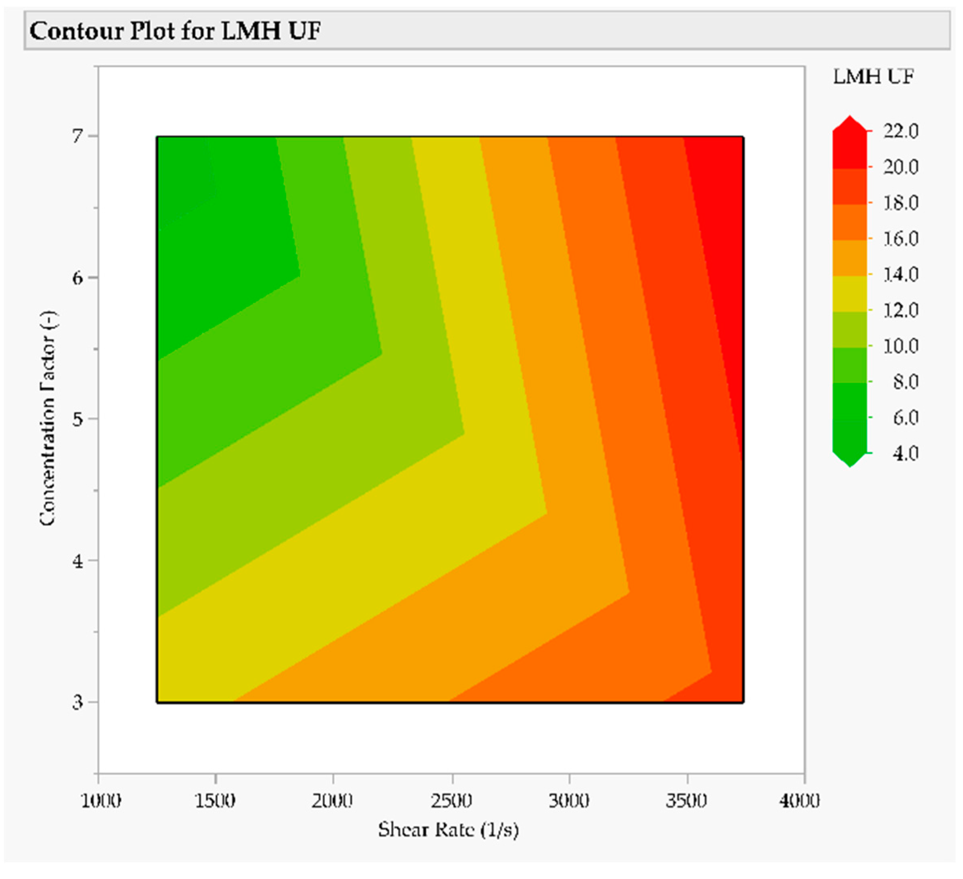This screenshot has height=879, width=963.
Task: Click the 'Contour Plot for LMH UF' title bar
Action: pos(175,31)
